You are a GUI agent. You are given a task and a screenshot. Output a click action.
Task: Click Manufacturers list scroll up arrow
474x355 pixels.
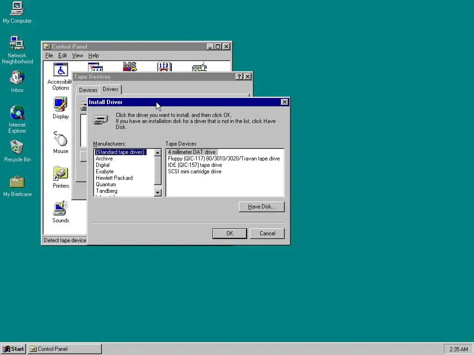158,153
